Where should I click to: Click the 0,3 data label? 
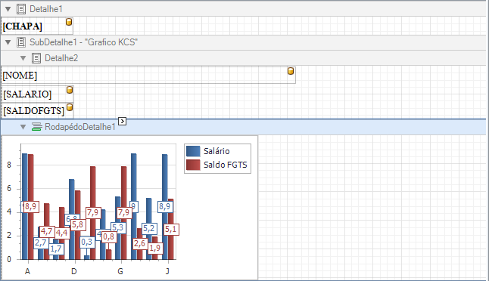click(87, 242)
